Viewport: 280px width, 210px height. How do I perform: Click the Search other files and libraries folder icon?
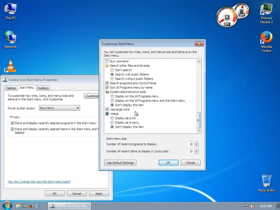pyautogui.click(x=107, y=66)
